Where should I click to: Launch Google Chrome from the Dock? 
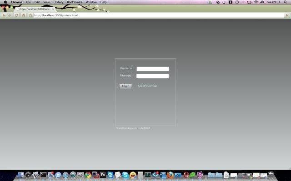point(88,175)
